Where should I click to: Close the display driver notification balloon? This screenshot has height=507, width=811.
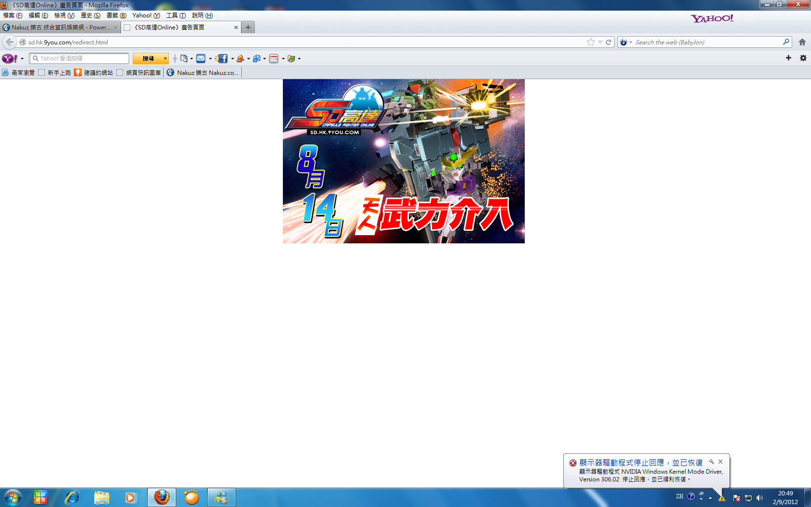(x=720, y=462)
